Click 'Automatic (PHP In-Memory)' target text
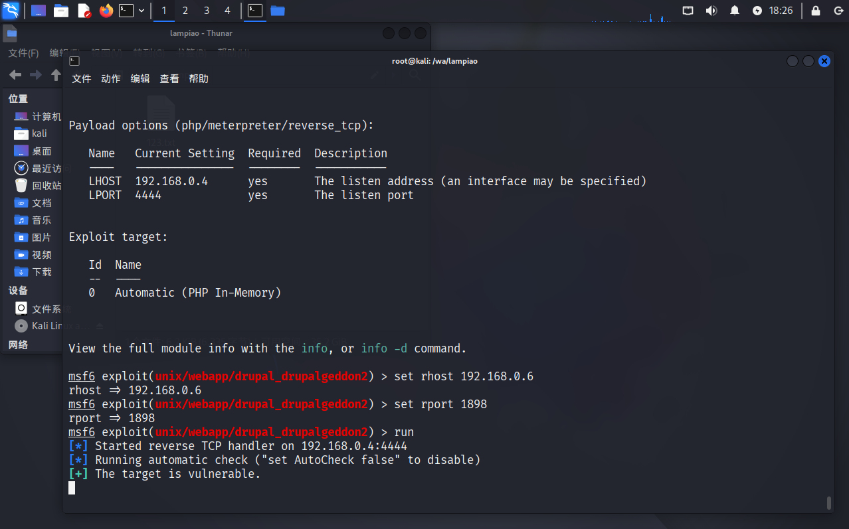The image size is (849, 529). (198, 293)
